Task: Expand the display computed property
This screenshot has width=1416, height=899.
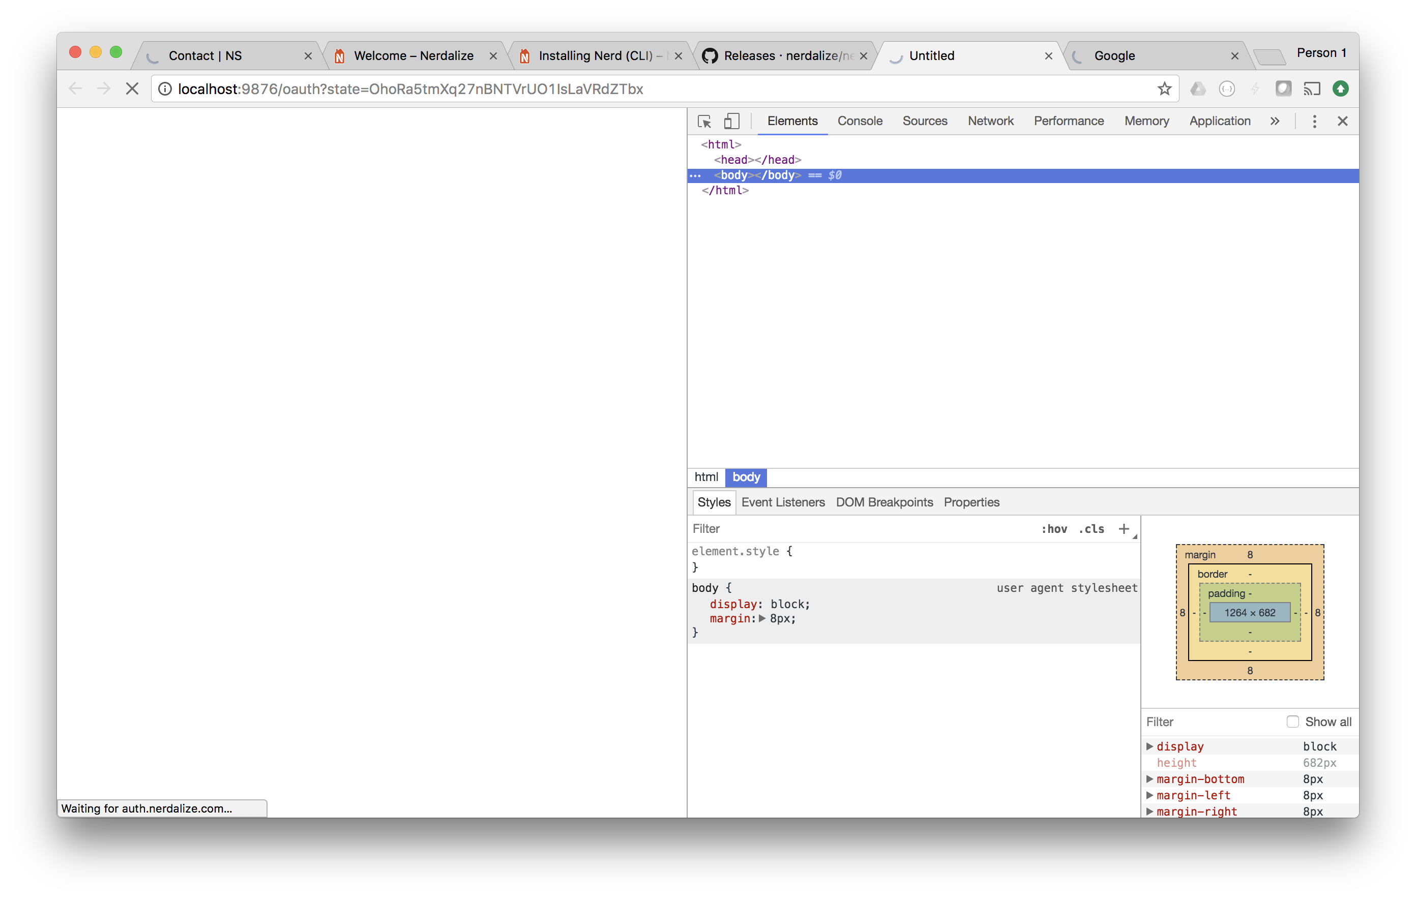Action: [1149, 746]
